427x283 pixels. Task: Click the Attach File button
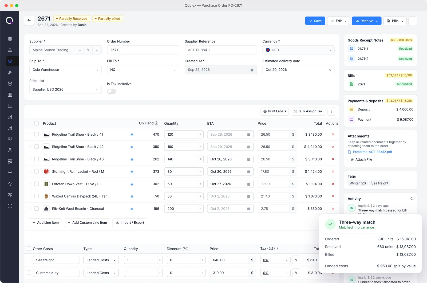pos(361,159)
